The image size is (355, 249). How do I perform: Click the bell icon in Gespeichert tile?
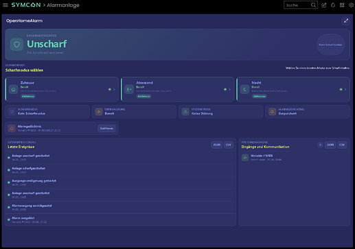click(x=272, y=112)
